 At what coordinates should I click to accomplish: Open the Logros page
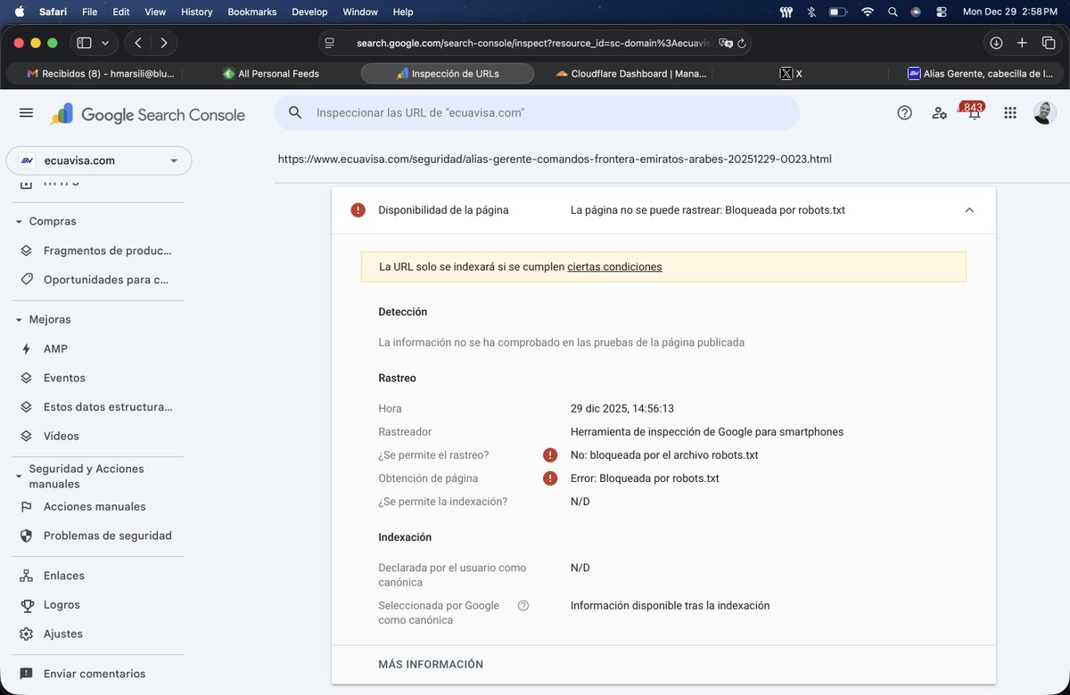pyautogui.click(x=98, y=605)
